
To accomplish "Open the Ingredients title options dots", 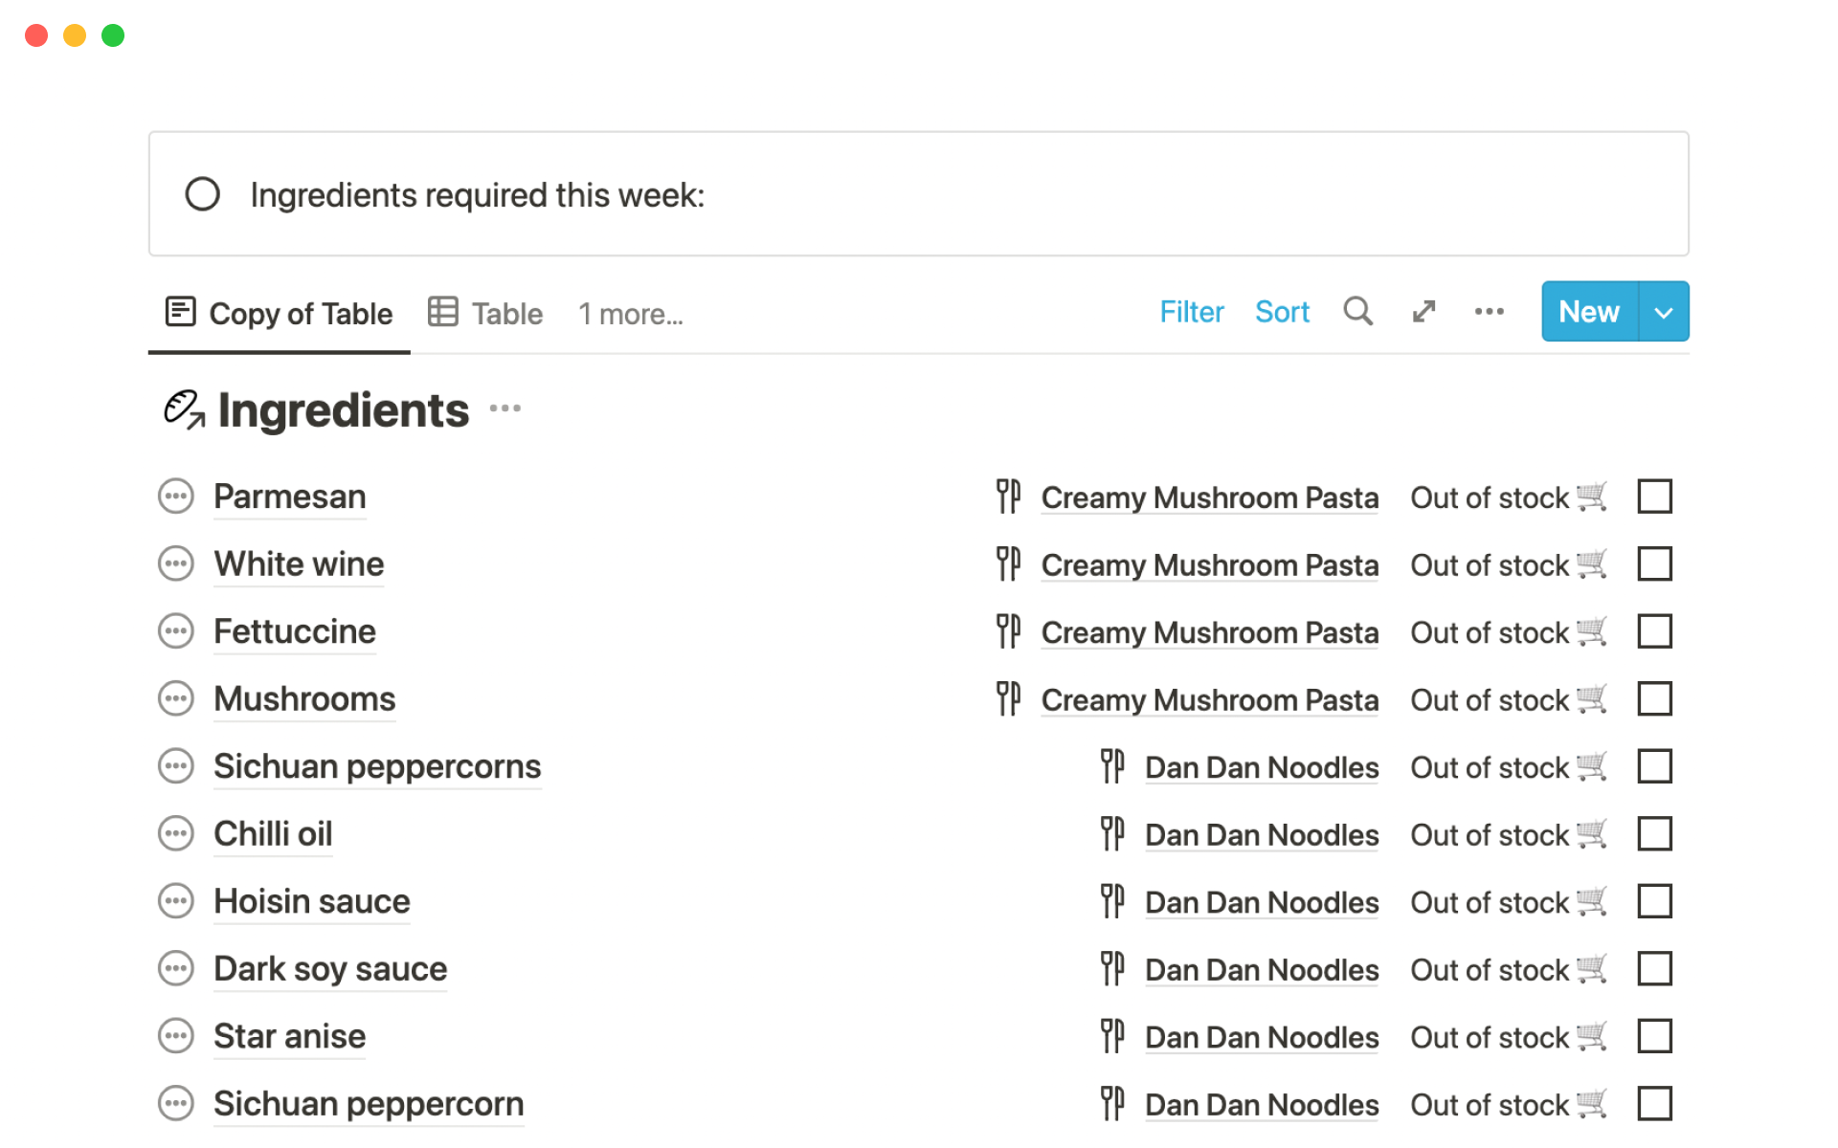I will click(x=505, y=409).
